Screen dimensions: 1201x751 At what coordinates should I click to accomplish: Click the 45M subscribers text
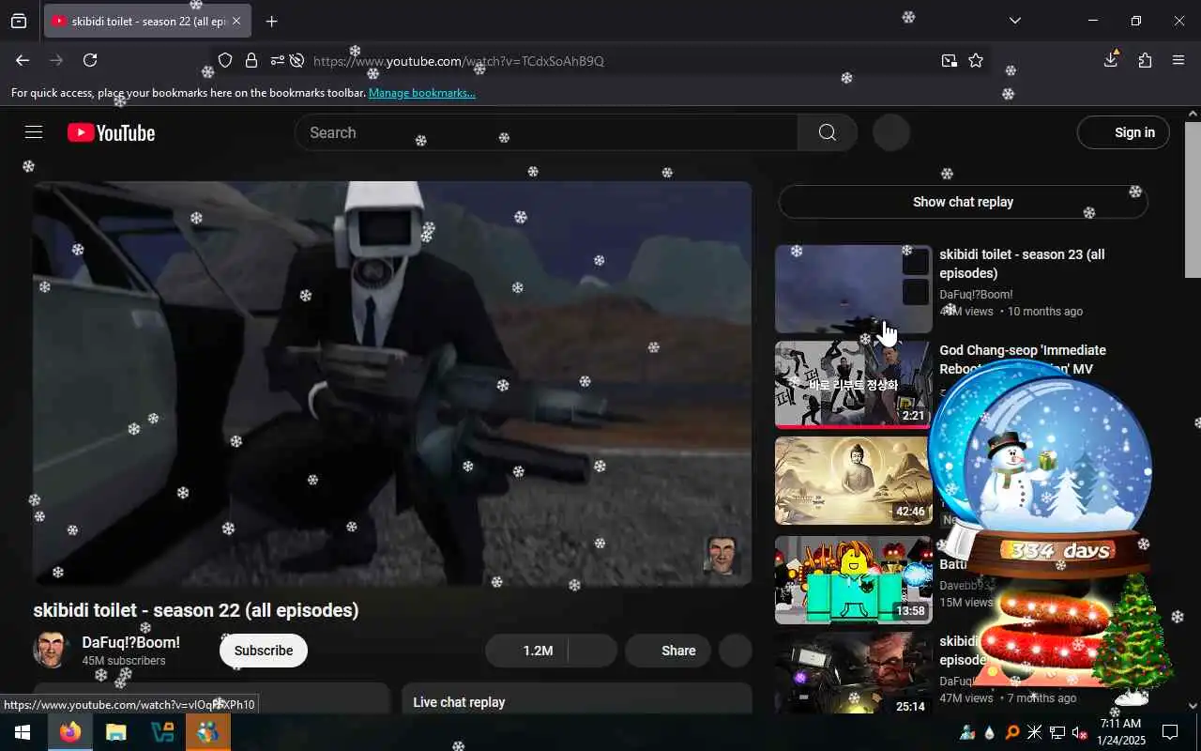click(124, 661)
